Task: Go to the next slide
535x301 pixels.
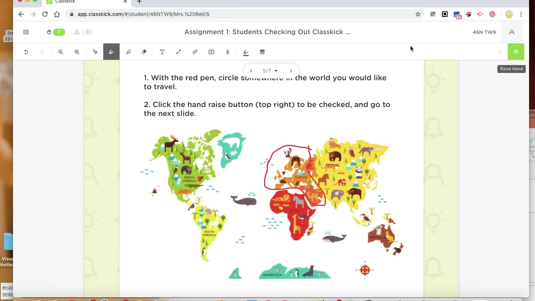Action: [x=291, y=71]
